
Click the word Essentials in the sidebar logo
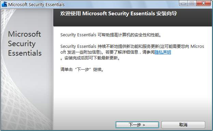[x=25, y=53]
